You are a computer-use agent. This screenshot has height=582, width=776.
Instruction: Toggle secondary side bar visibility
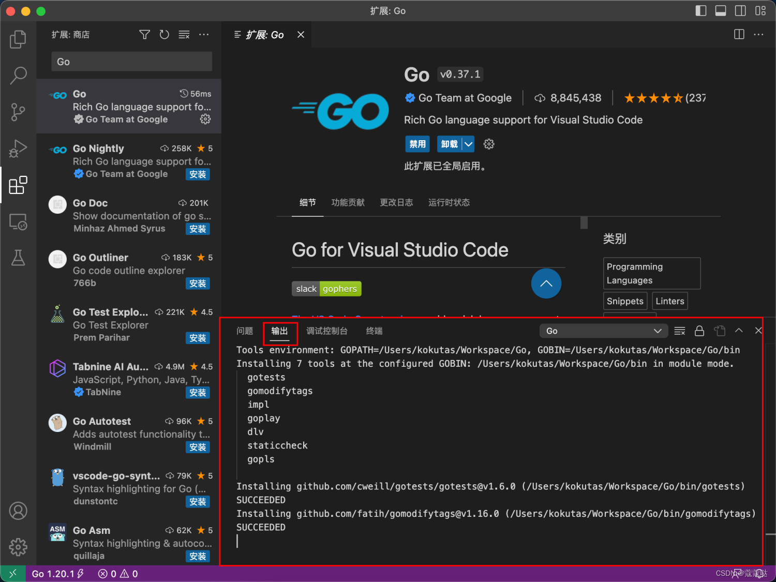740,10
